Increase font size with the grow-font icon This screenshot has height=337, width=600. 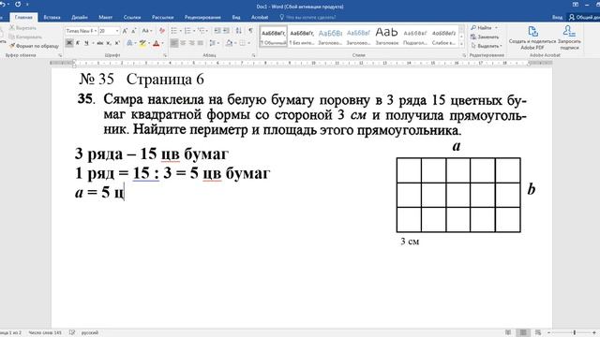pos(125,31)
